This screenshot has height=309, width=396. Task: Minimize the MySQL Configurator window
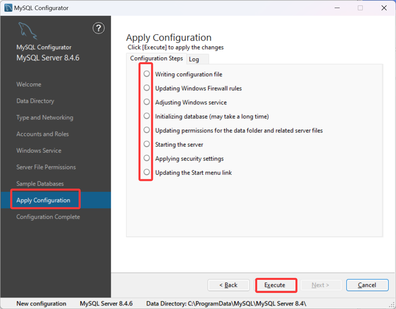[337, 8]
